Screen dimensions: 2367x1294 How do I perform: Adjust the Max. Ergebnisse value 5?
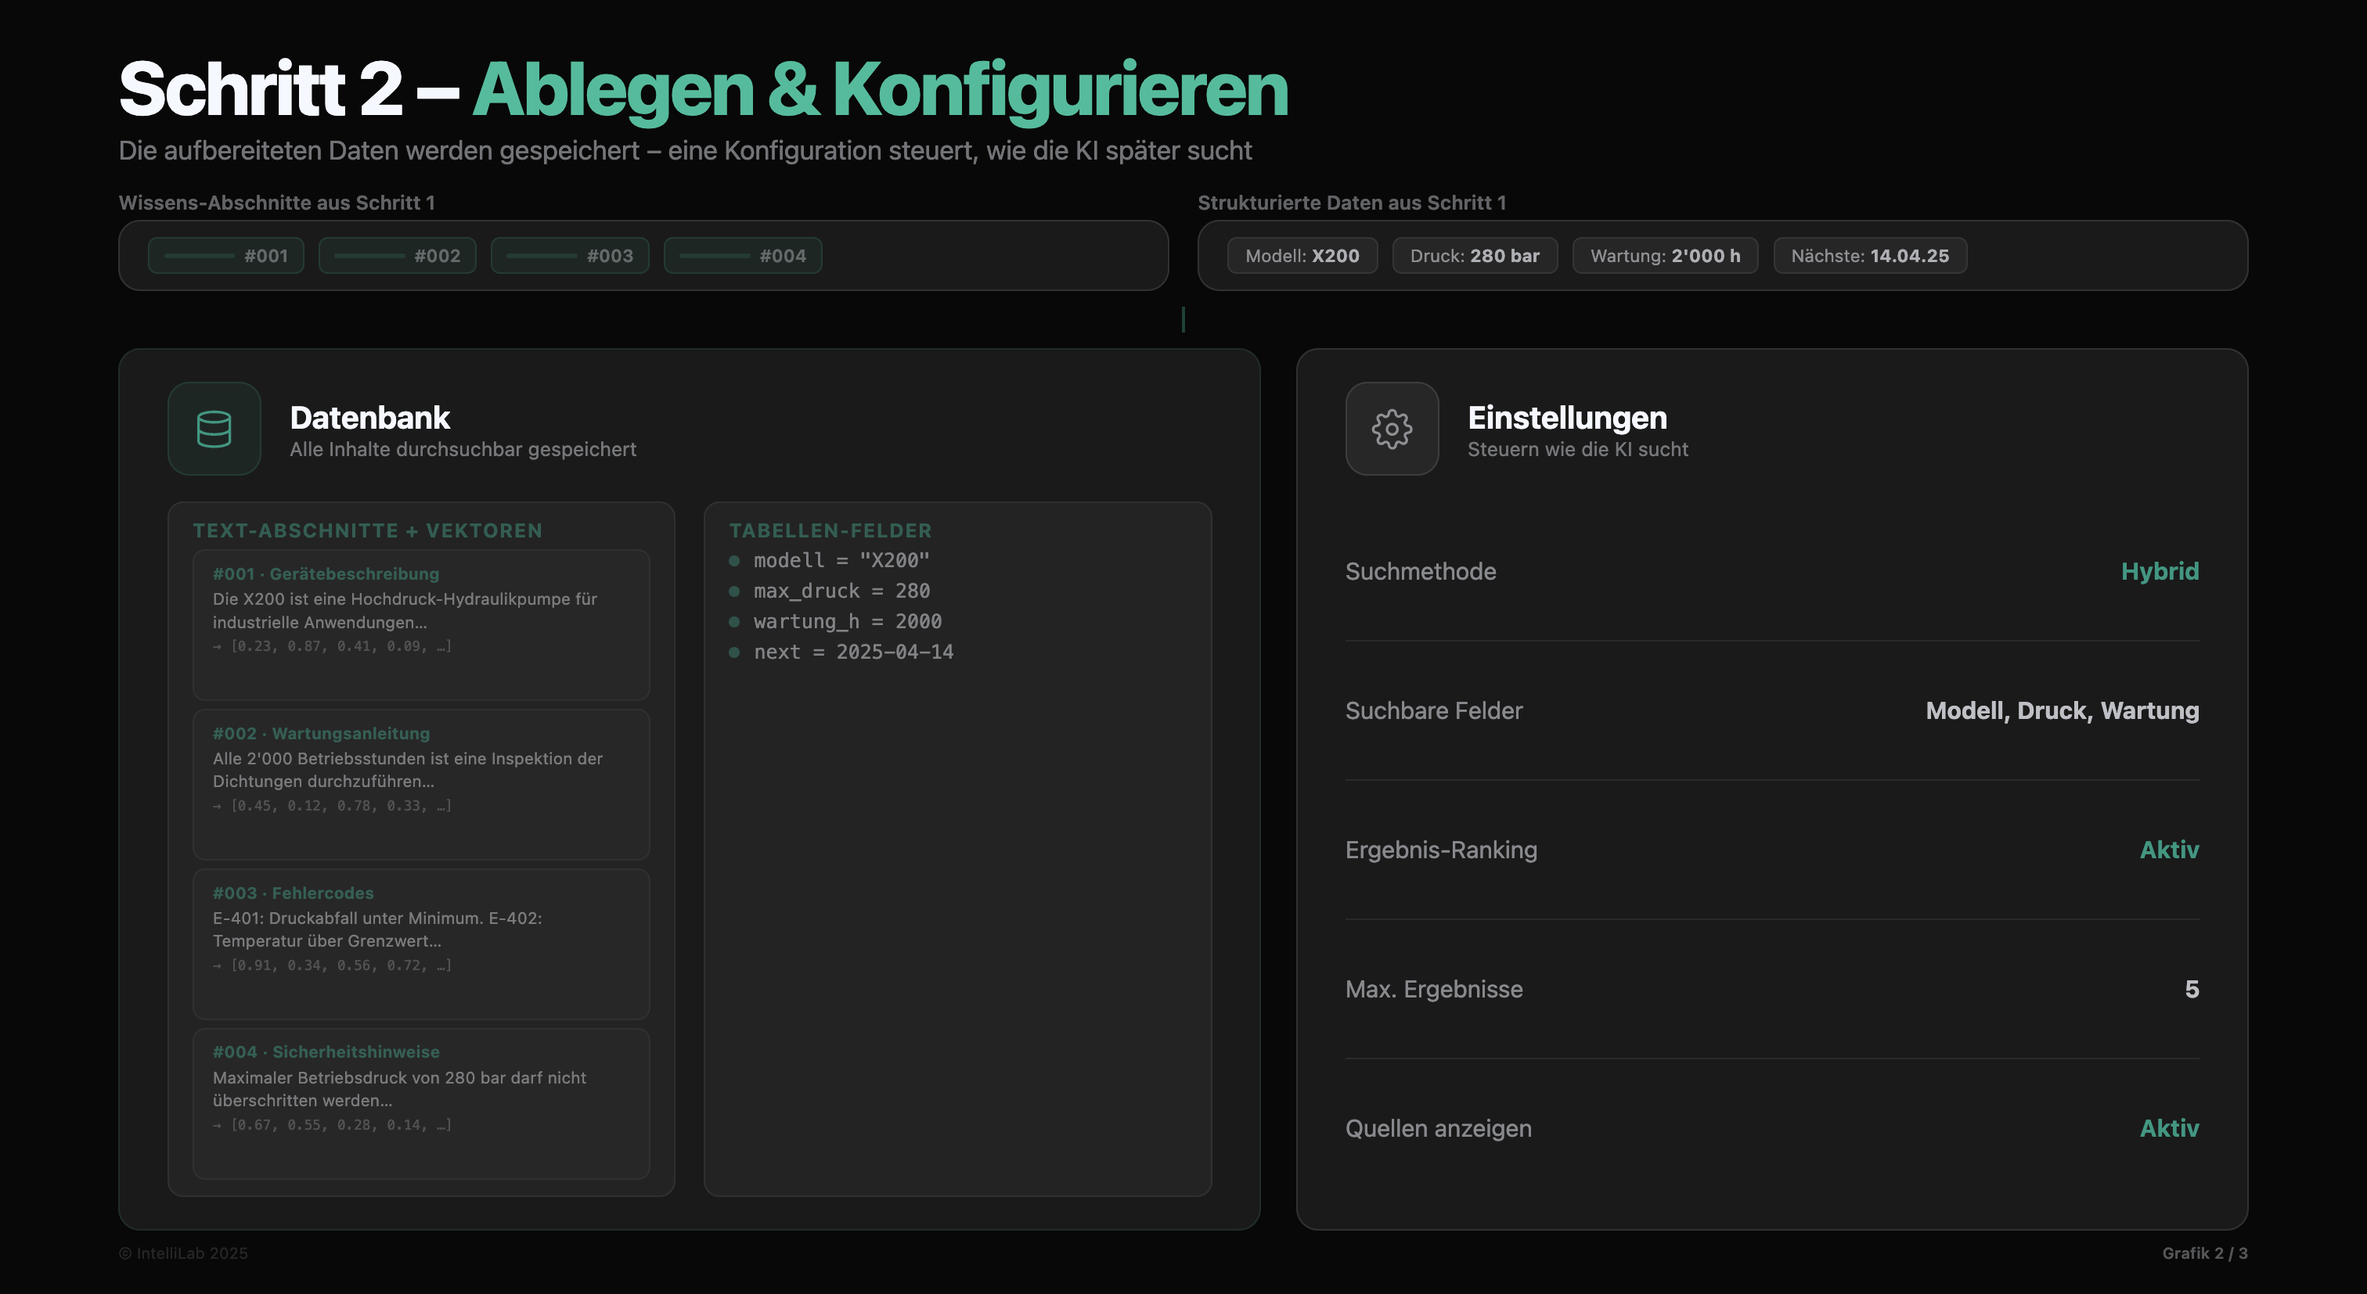[2191, 989]
